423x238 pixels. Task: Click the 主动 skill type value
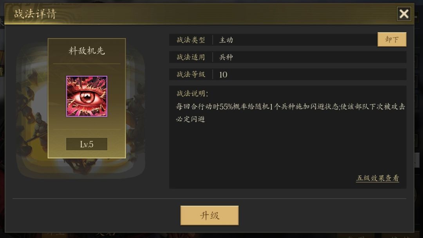tap(226, 40)
